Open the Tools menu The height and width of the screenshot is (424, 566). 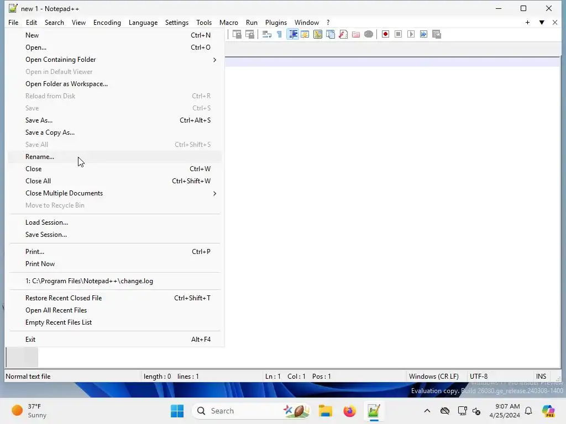[204, 22]
